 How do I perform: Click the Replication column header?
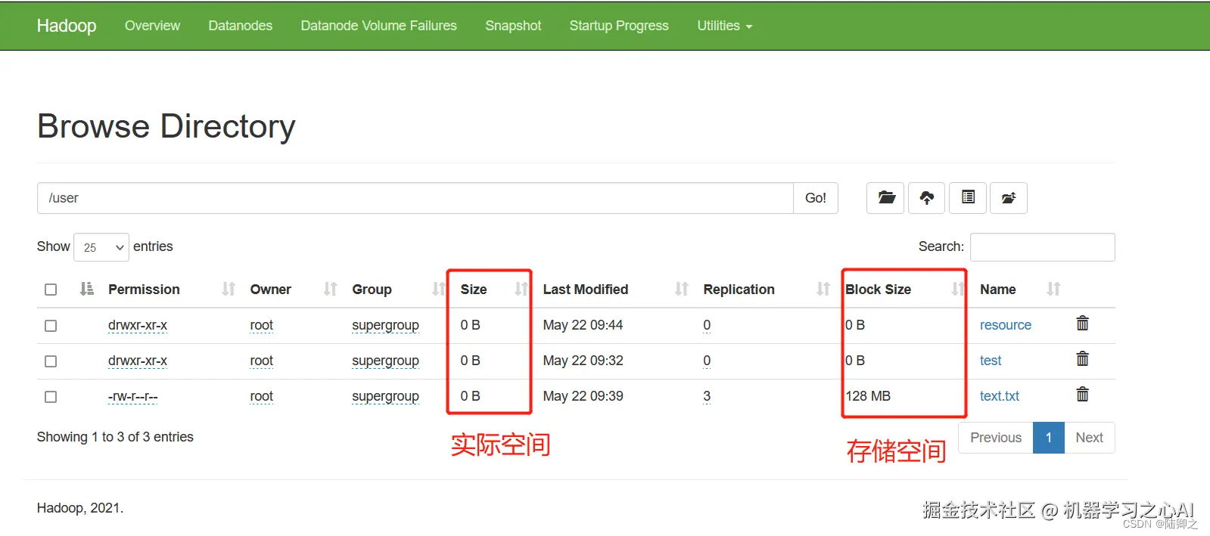click(739, 290)
